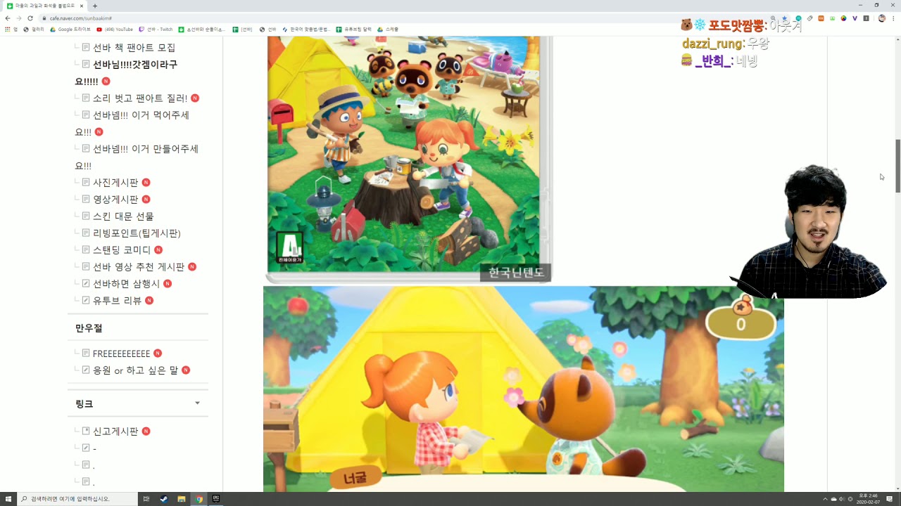Open a new browser tab
Image resolution: width=901 pixels, height=506 pixels.
(x=94, y=6)
